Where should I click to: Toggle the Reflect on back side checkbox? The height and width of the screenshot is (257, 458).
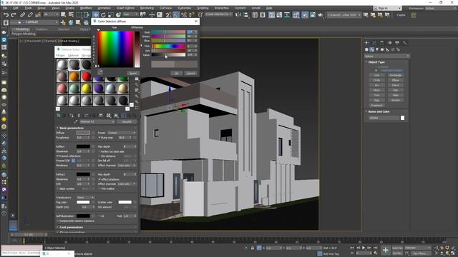[x=99, y=151]
